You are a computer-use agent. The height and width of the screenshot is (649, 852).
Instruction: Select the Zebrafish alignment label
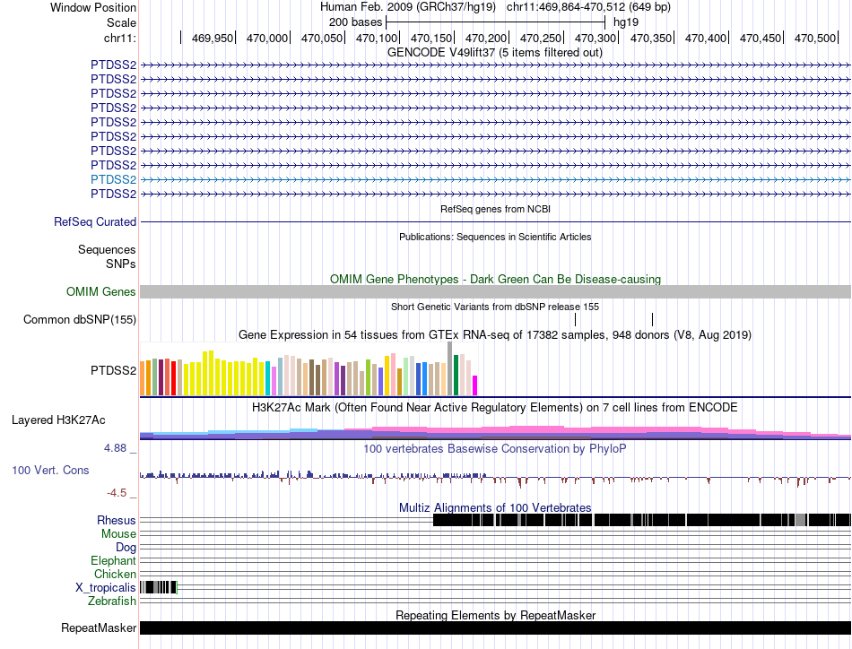pyautogui.click(x=112, y=601)
